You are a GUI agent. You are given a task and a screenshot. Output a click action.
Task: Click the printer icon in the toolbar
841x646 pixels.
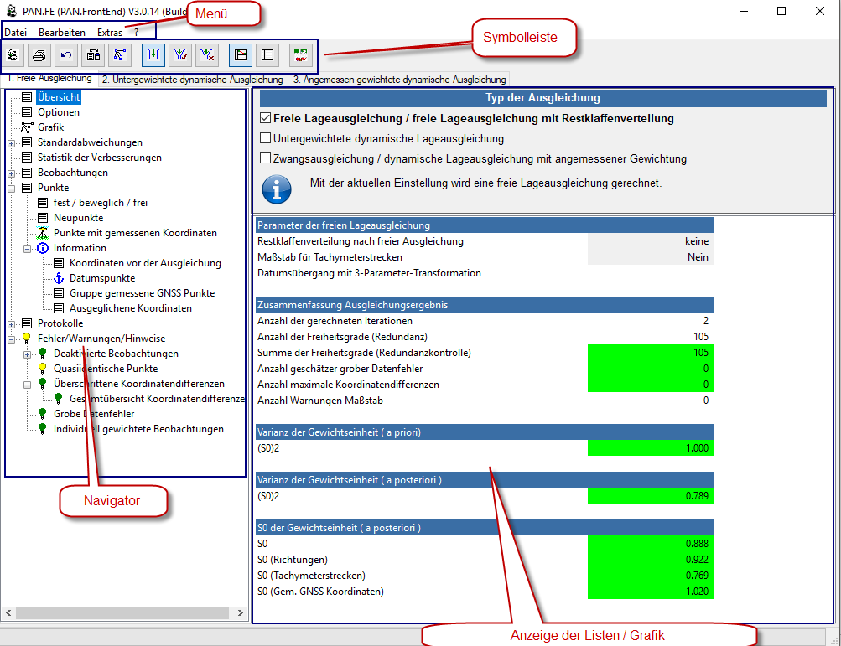tap(39, 55)
